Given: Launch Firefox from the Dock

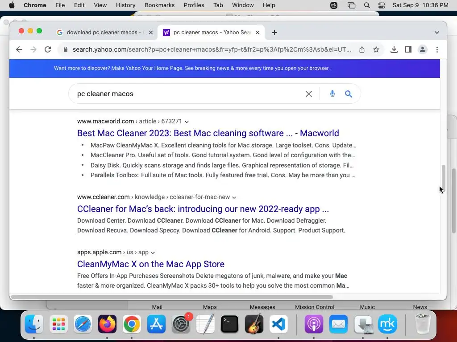Looking at the screenshot, I should (107, 324).
